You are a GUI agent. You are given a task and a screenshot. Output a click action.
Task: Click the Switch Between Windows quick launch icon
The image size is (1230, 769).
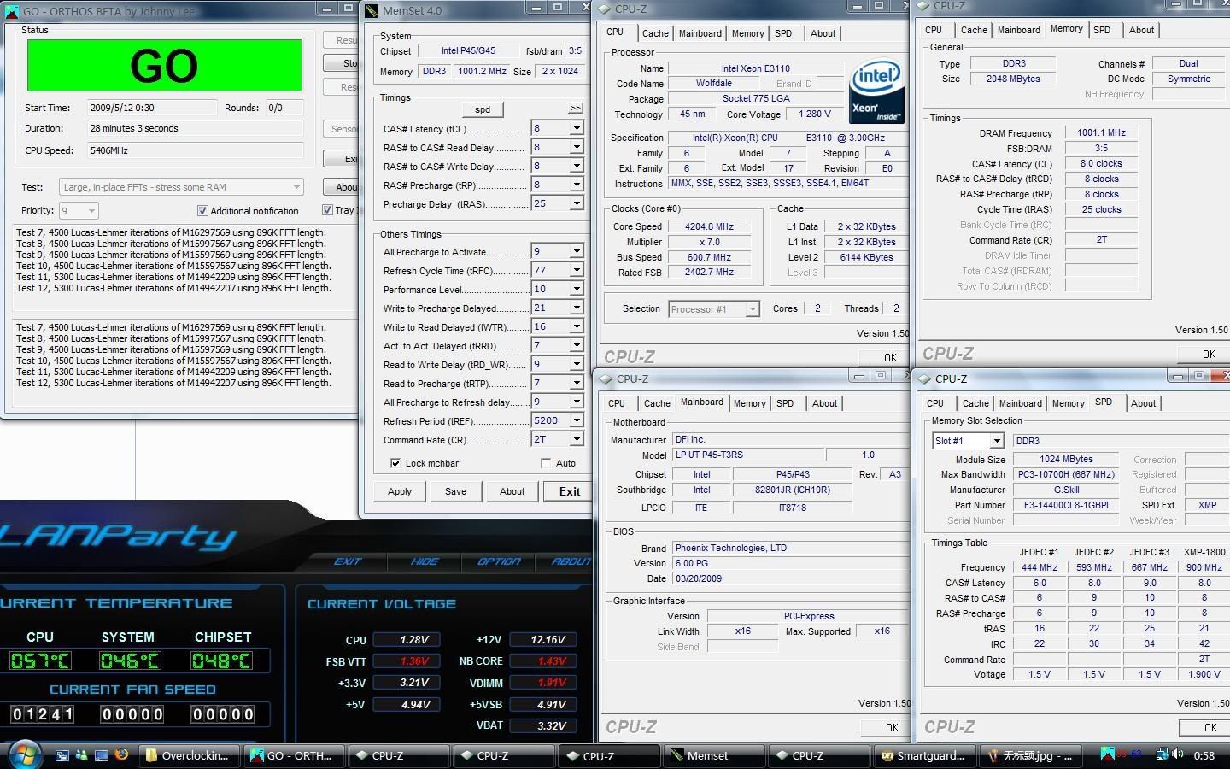62,755
